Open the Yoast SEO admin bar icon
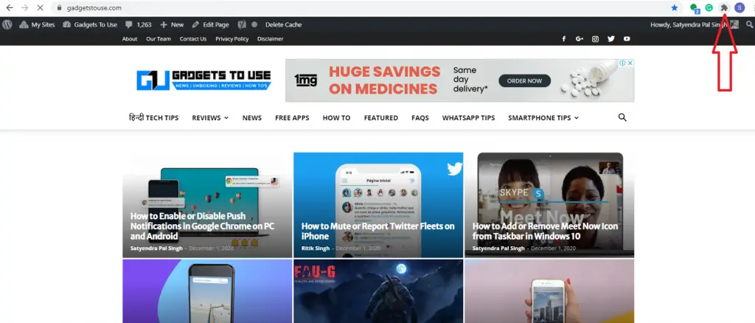Viewport: 755px width, 323px height. [x=243, y=24]
